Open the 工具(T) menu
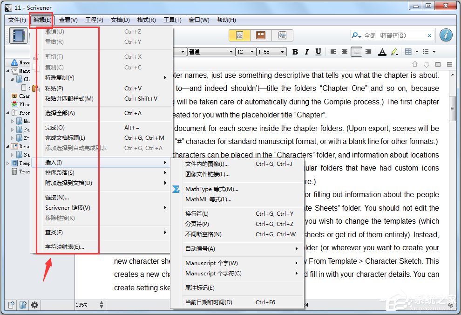Viewport: 461px width, 315px height. 172,20
